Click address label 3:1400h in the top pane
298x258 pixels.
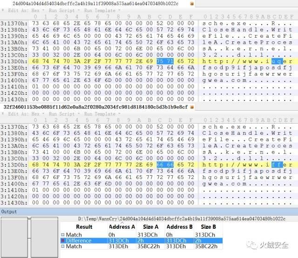coord(14,80)
